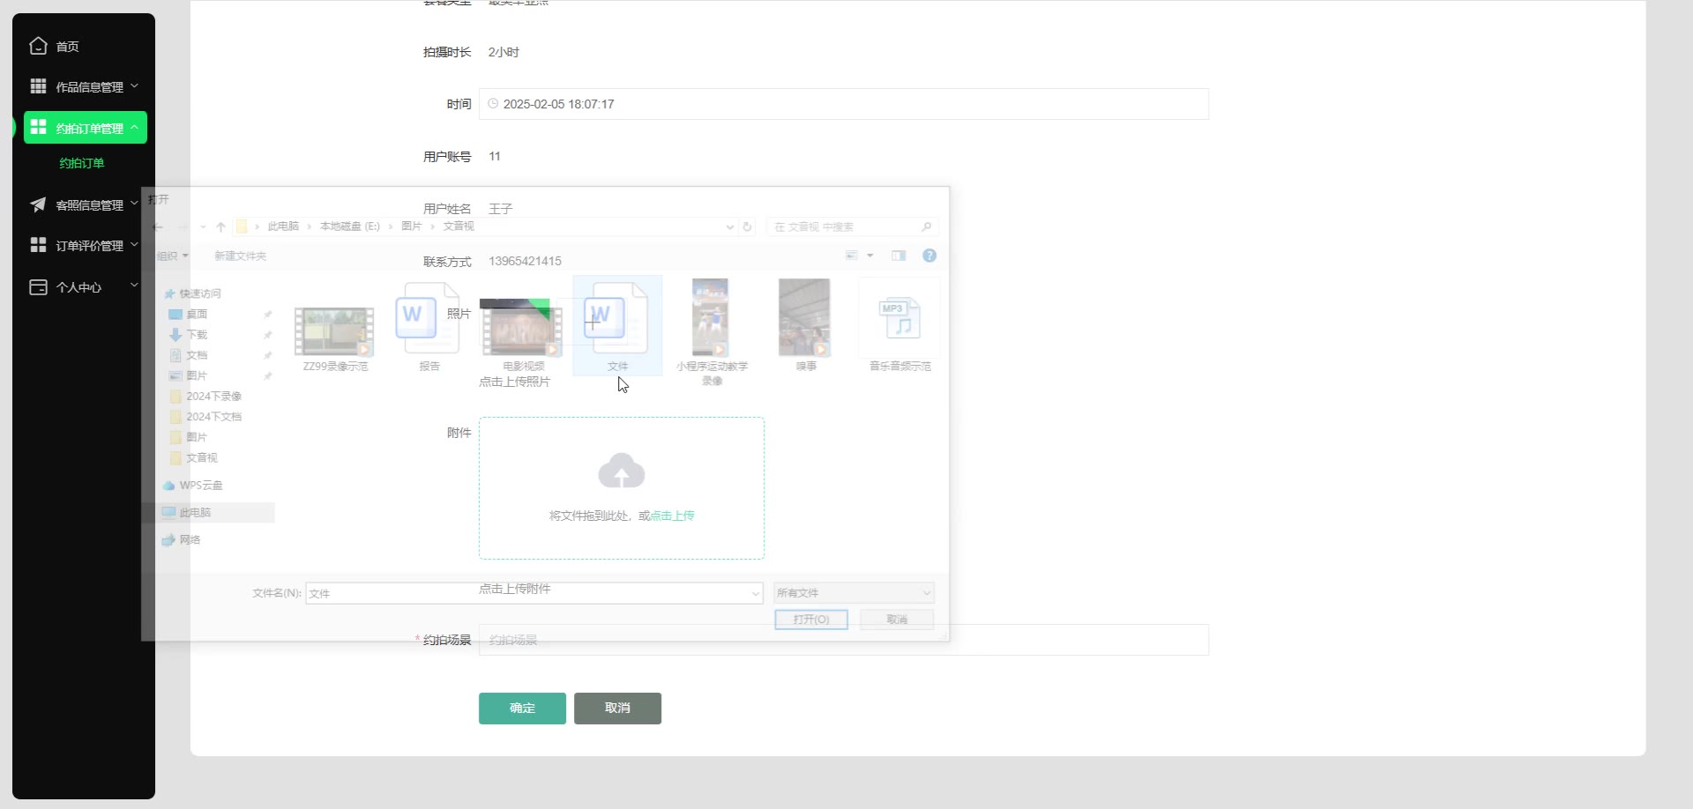
Task: Select 2024下文档 folder in dialog tree
Action: tap(213, 417)
